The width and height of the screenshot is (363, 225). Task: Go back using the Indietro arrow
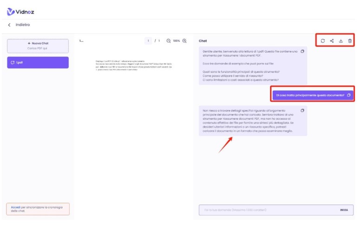point(9,25)
